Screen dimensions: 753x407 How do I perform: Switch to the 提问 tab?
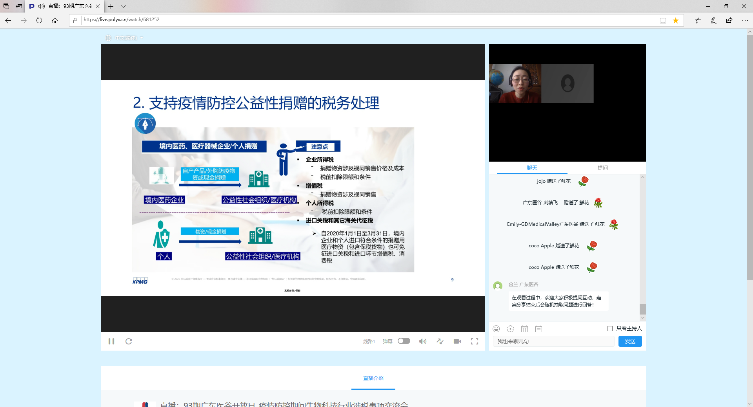pyautogui.click(x=602, y=168)
